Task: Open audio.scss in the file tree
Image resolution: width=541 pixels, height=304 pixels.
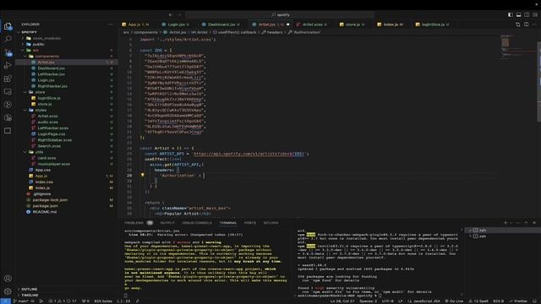Action: pyautogui.click(x=47, y=122)
